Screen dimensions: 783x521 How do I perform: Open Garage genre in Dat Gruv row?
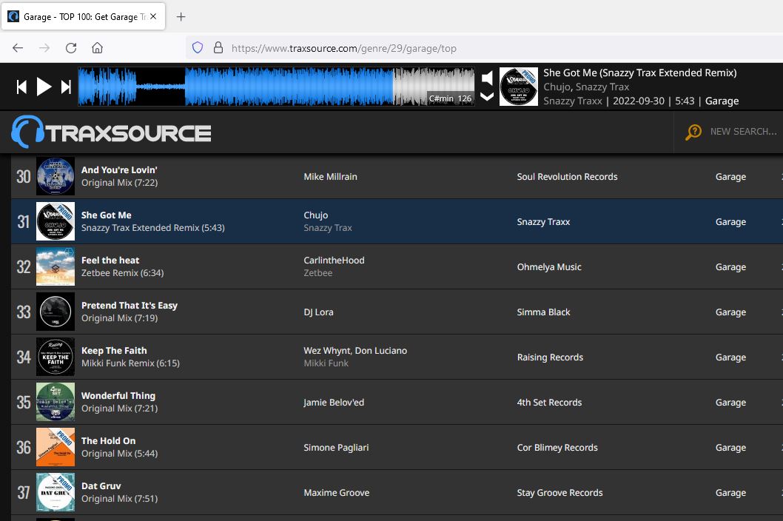point(730,493)
